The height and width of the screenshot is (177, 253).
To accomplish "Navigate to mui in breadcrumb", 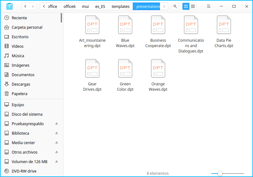I will pos(85,6).
